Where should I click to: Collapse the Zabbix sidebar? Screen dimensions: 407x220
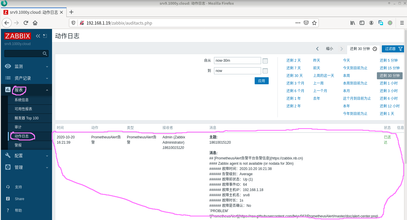tap(38, 36)
